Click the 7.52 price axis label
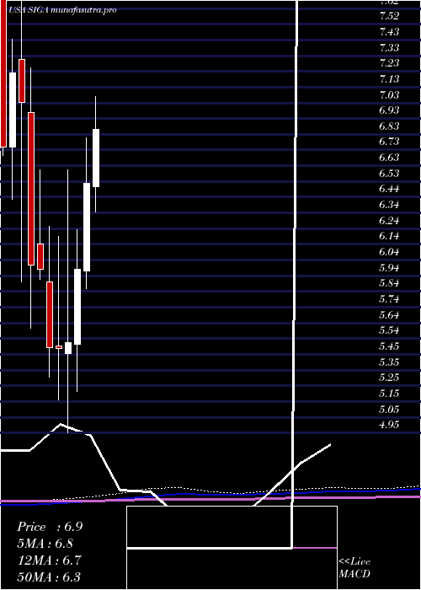 389,16
